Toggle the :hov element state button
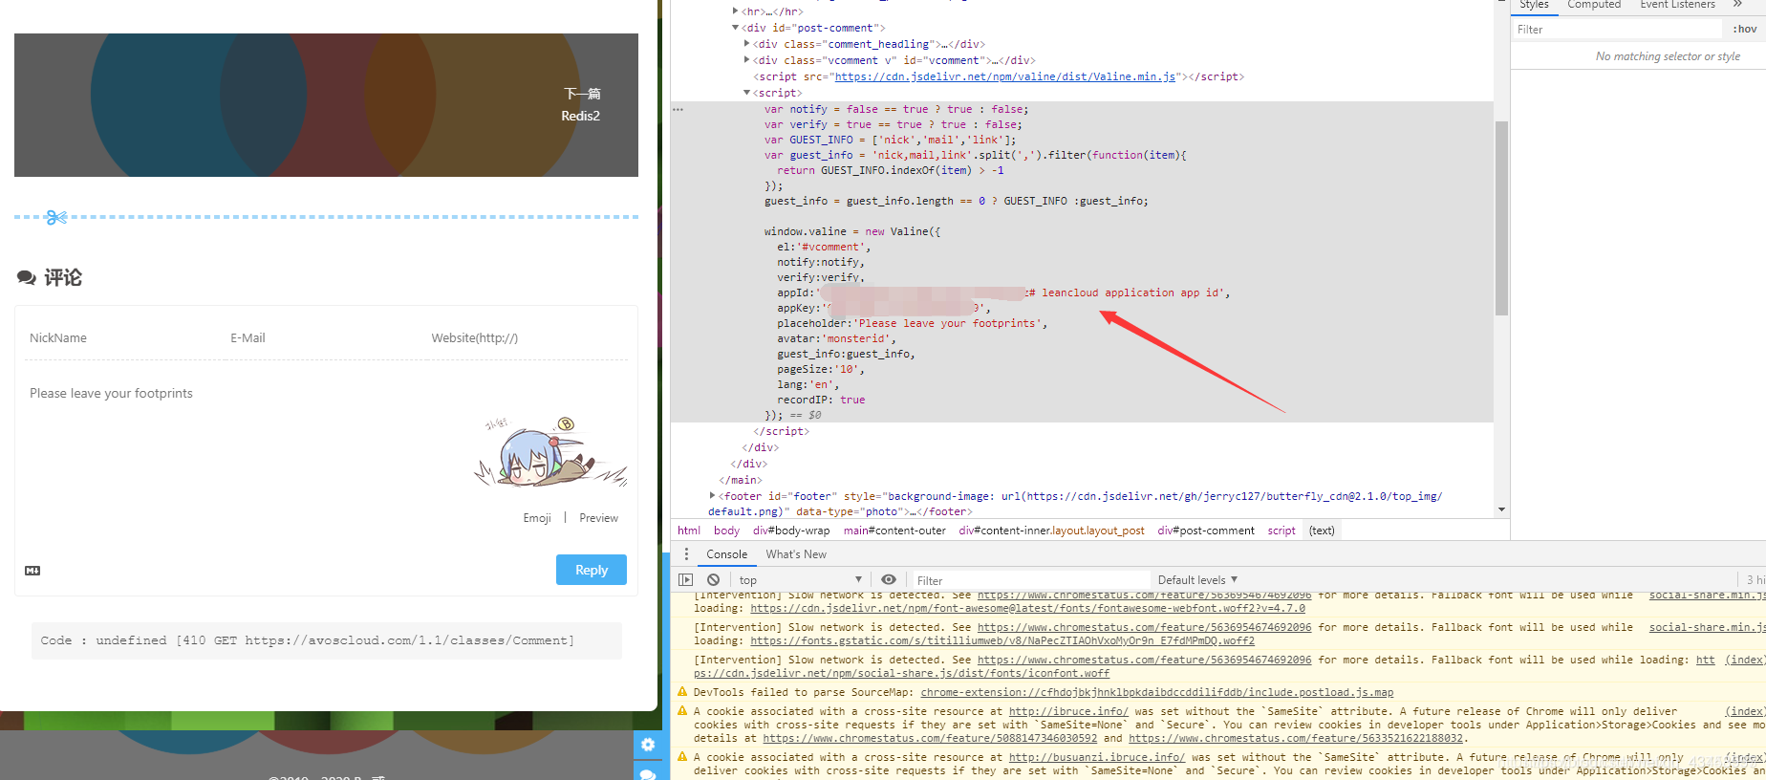Viewport: 1766px width, 780px height. coord(1745,30)
